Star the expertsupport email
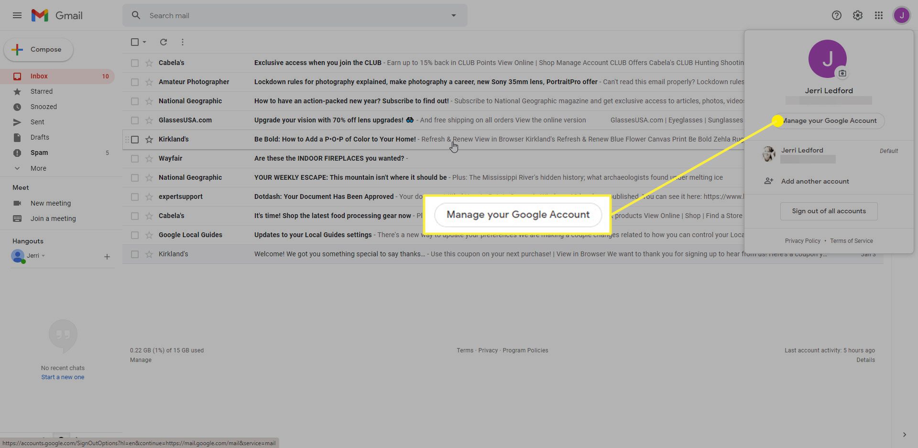 tap(149, 197)
